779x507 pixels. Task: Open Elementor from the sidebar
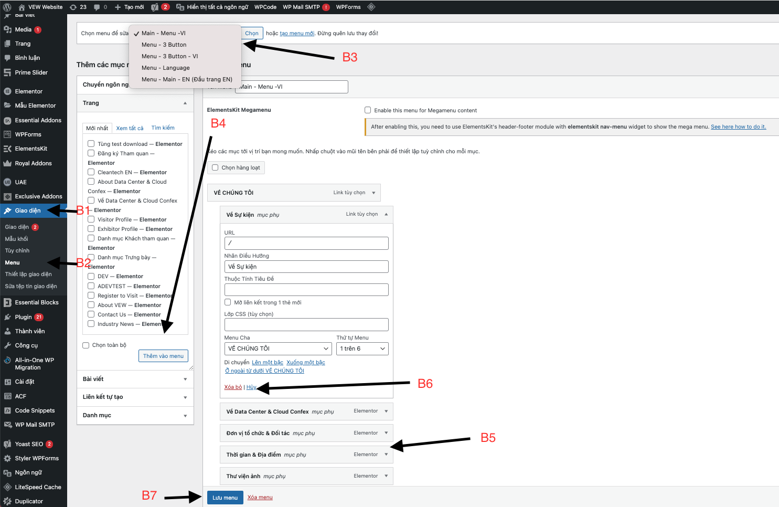(x=28, y=91)
